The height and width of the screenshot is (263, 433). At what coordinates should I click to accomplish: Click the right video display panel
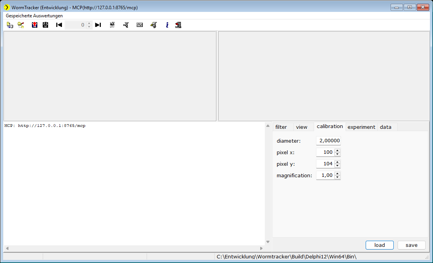[324, 76]
